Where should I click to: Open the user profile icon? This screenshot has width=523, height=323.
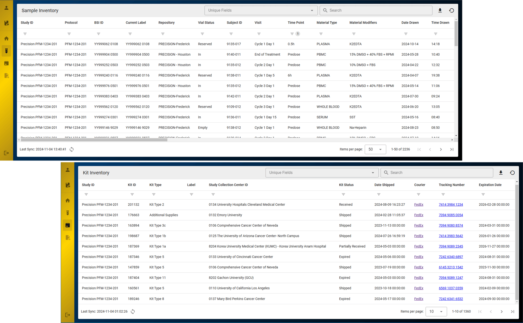[x=6, y=8]
